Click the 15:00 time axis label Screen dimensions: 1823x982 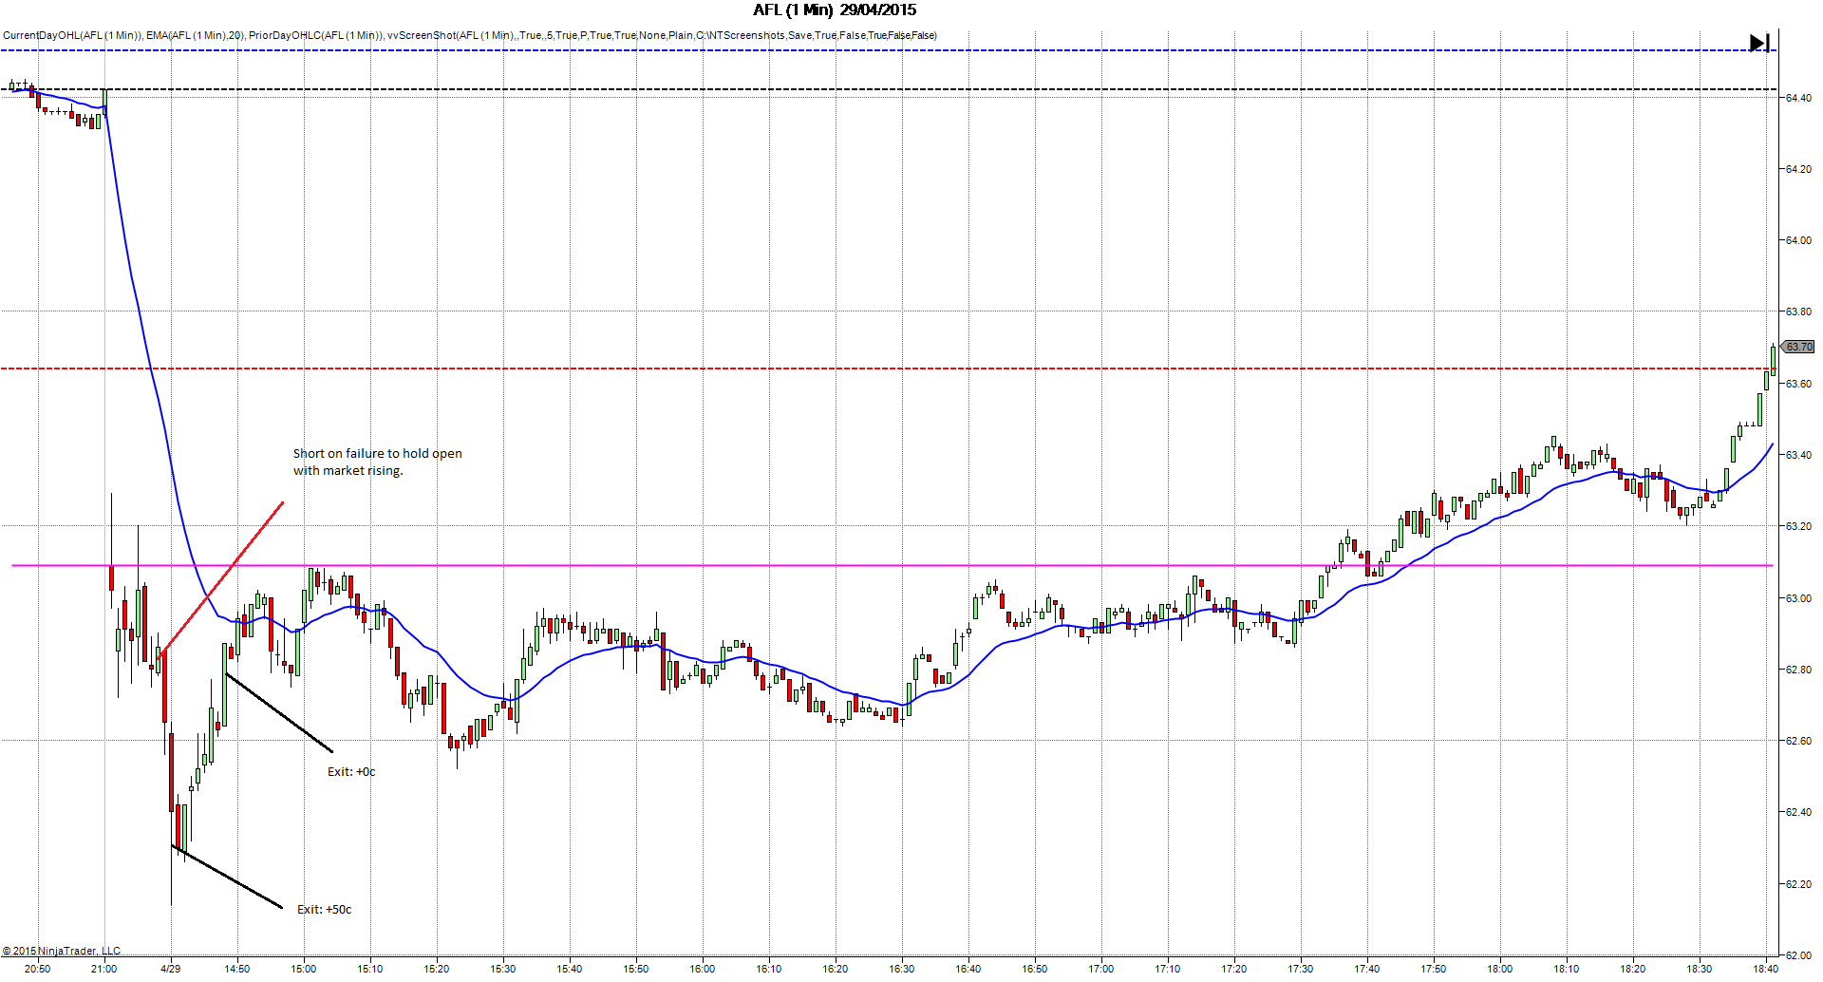pos(304,969)
